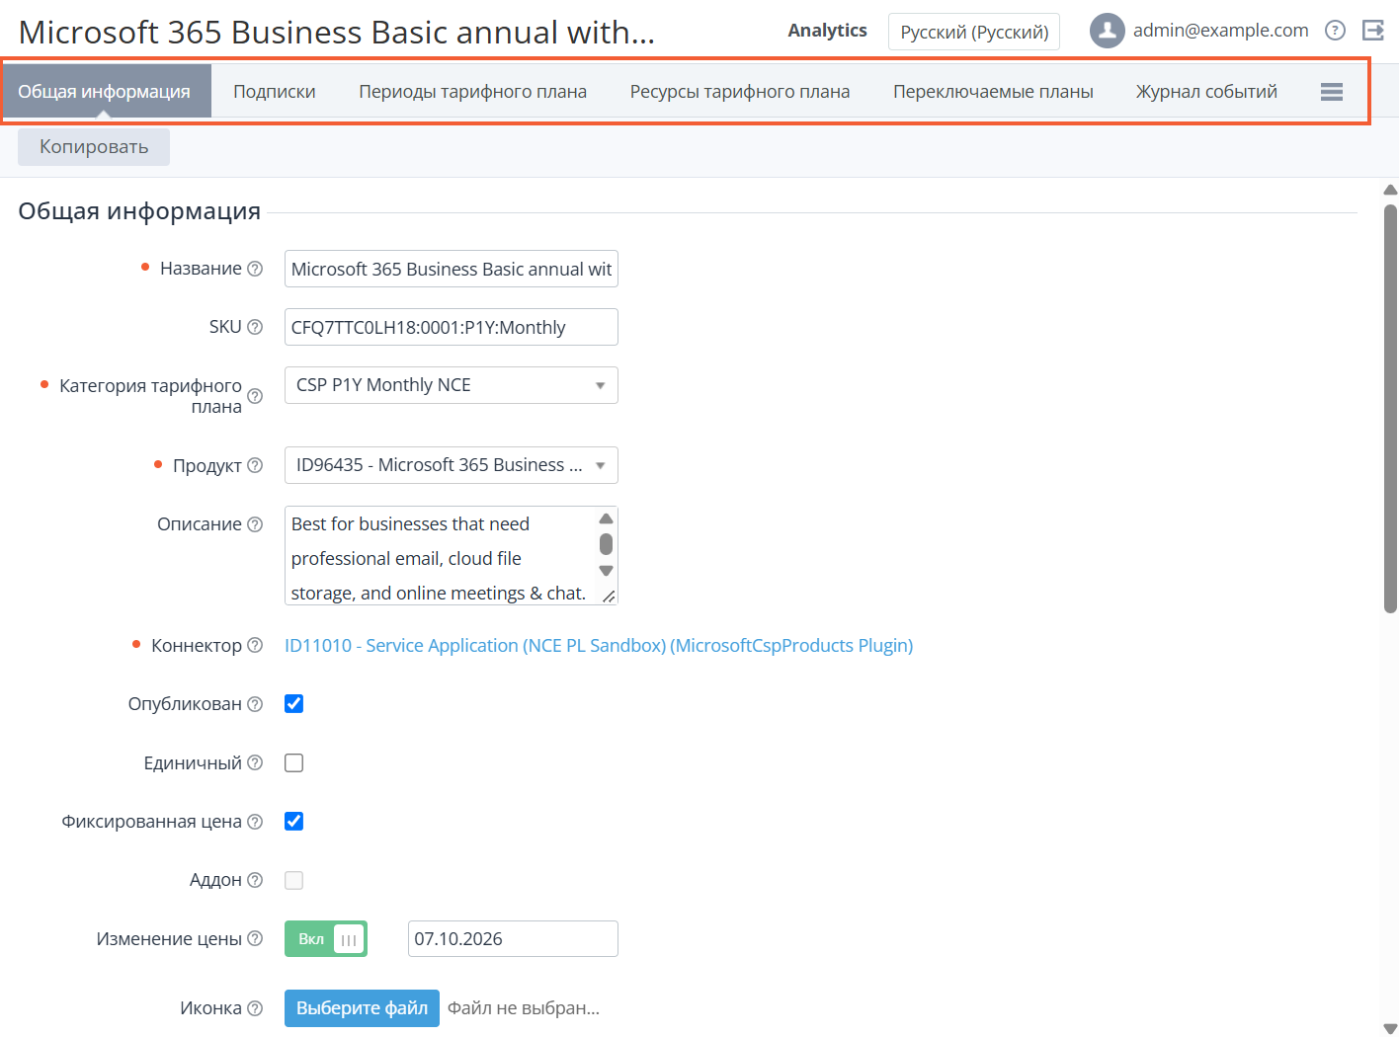Click the logout icon in header
Viewport: 1399px width, 1037px height.
click(x=1373, y=31)
